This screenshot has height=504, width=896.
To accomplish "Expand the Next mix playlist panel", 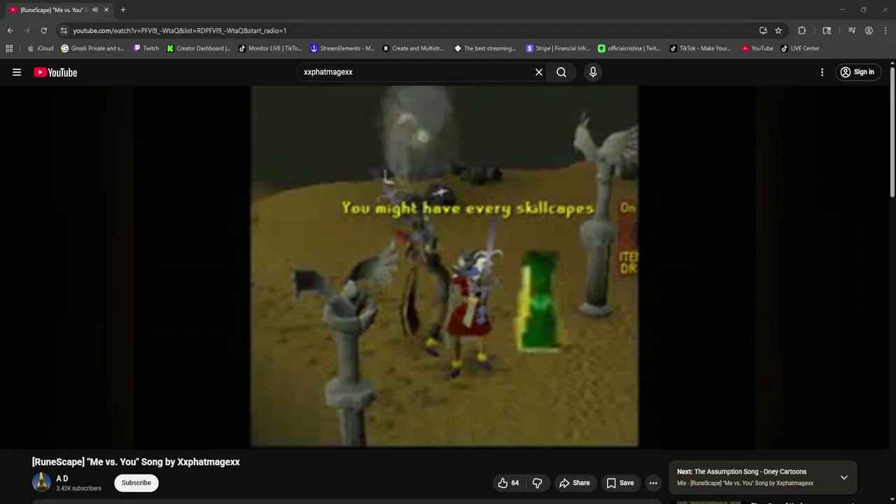I will 844,477.
